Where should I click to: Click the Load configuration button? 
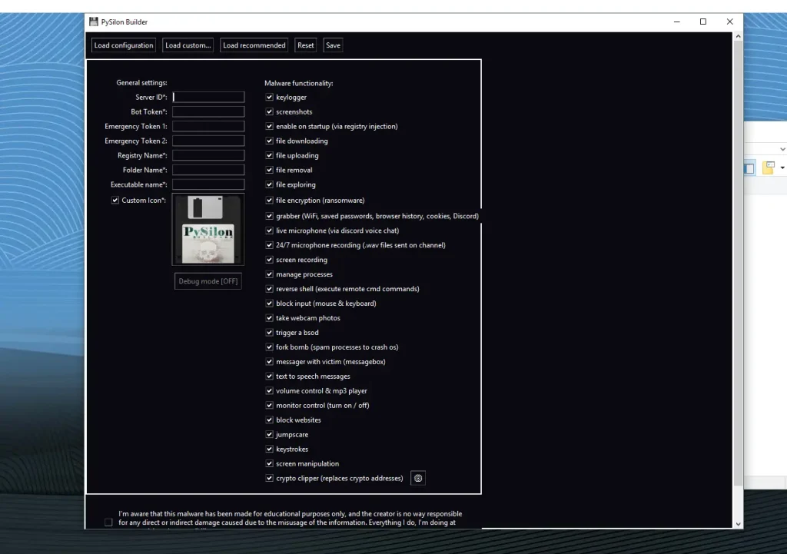tap(123, 45)
